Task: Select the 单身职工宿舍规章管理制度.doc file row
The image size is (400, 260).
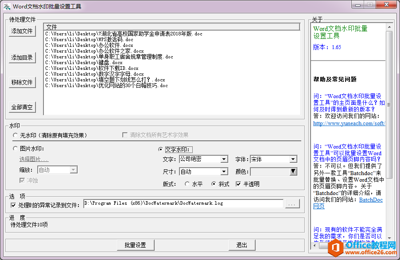Action: (x=109, y=57)
